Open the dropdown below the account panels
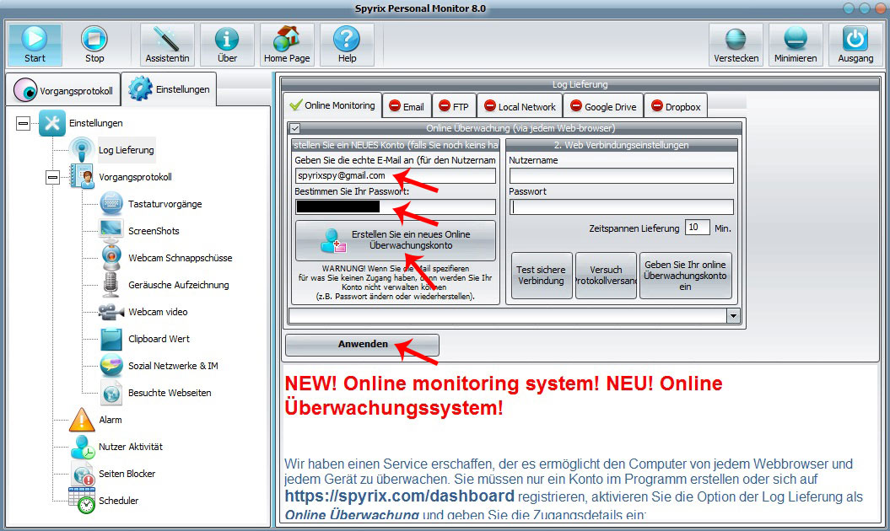890x531 pixels. 733,315
